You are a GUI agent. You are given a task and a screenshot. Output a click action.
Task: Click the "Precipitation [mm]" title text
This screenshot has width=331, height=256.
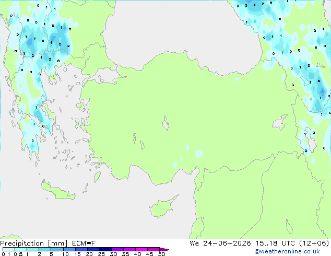[x=34, y=243]
